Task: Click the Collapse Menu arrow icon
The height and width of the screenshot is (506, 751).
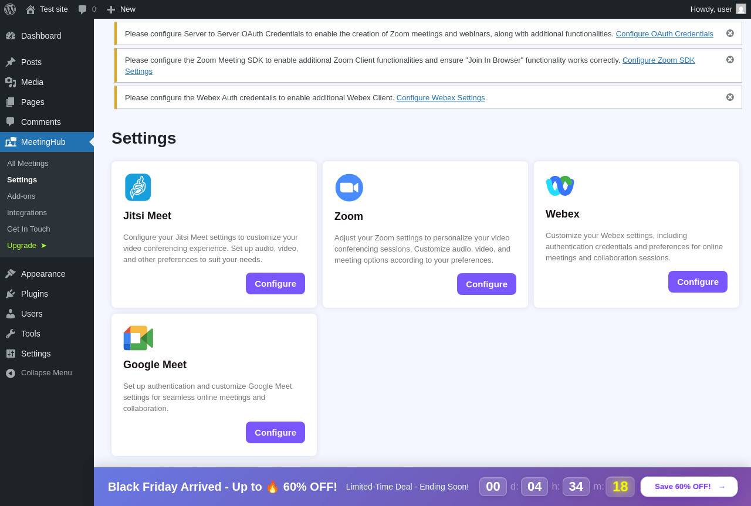Action: pos(11,373)
